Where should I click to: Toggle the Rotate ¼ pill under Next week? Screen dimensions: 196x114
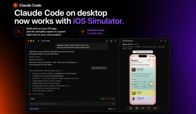136,87
